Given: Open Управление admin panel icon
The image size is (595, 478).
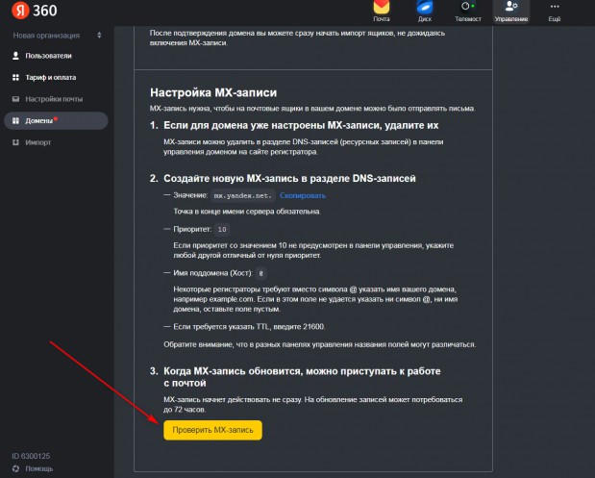Looking at the screenshot, I should (x=510, y=9).
